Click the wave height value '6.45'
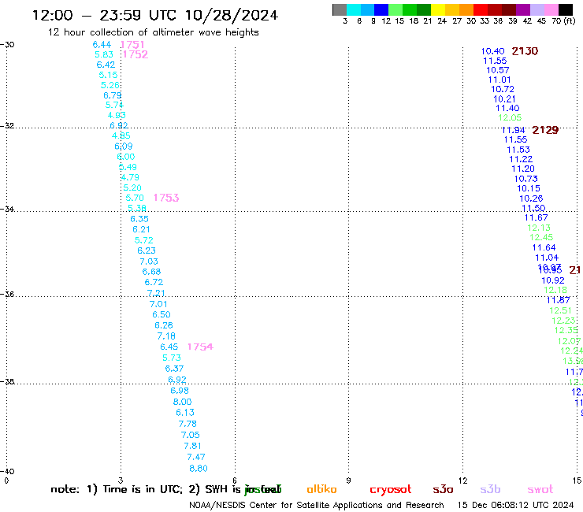 (169, 347)
